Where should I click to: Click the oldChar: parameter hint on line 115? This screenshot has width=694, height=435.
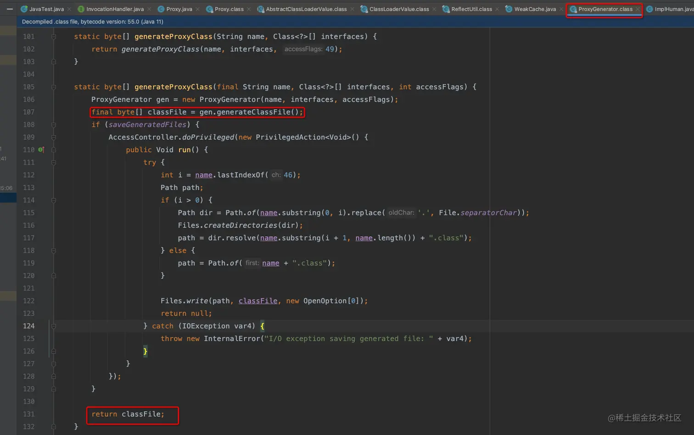tap(401, 213)
